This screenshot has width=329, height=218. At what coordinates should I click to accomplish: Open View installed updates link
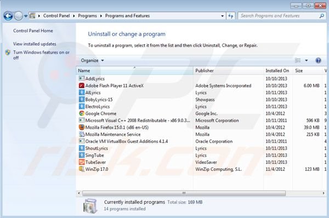[x=35, y=44]
